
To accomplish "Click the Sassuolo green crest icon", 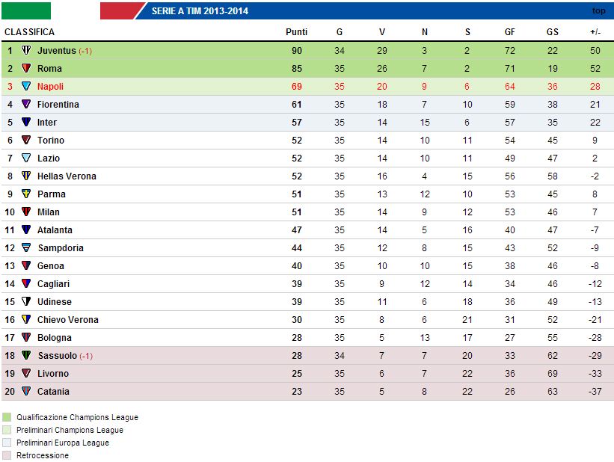I will pos(26,355).
